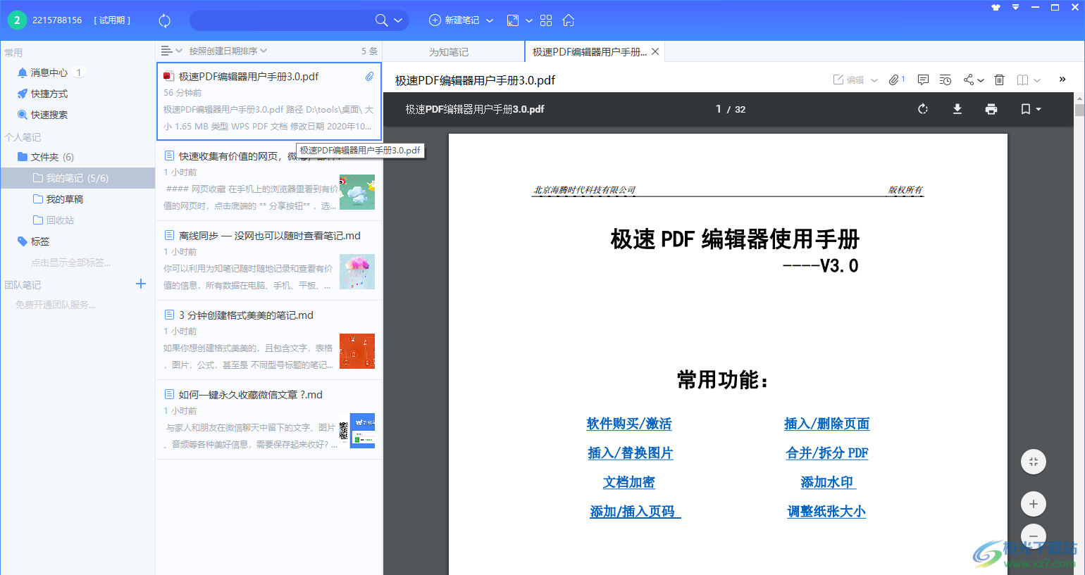Open the list view mode icon
This screenshot has height=575, width=1085.
tap(166, 51)
